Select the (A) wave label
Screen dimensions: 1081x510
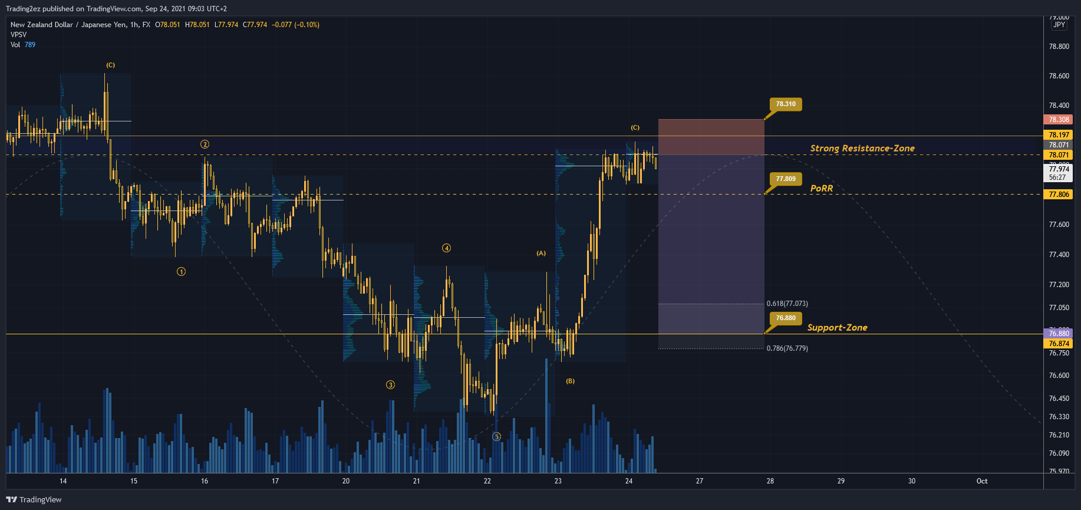tap(541, 254)
